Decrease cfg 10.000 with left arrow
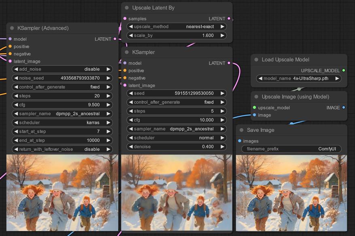 click(131, 120)
